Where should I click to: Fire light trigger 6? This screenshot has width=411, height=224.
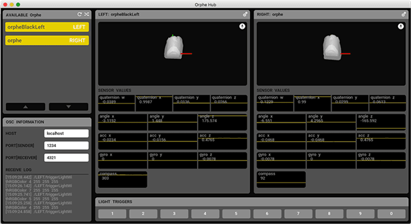coord(267,213)
